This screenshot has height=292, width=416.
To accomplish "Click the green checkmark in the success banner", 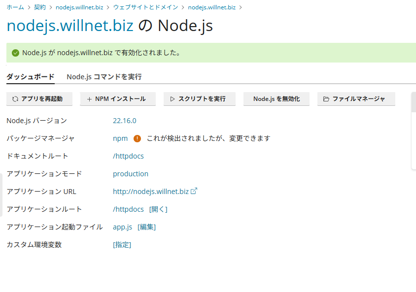I will tap(15, 53).
